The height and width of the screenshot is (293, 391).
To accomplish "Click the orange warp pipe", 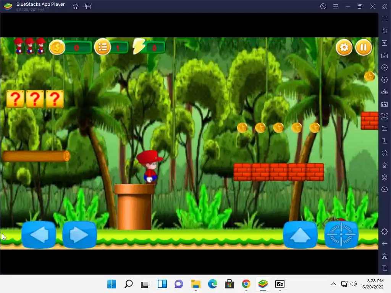I will pyautogui.click(x=134, y=207).
